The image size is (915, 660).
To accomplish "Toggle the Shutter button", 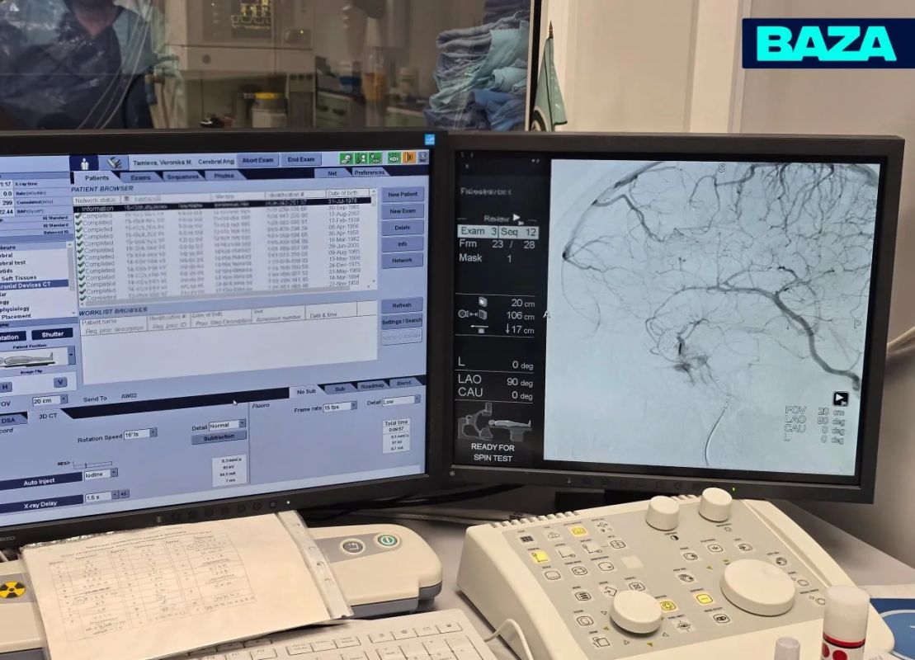I will coord(53,334).
